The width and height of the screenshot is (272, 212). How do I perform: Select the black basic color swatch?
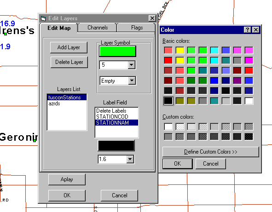pyautogui.click(x=168, y=101)
